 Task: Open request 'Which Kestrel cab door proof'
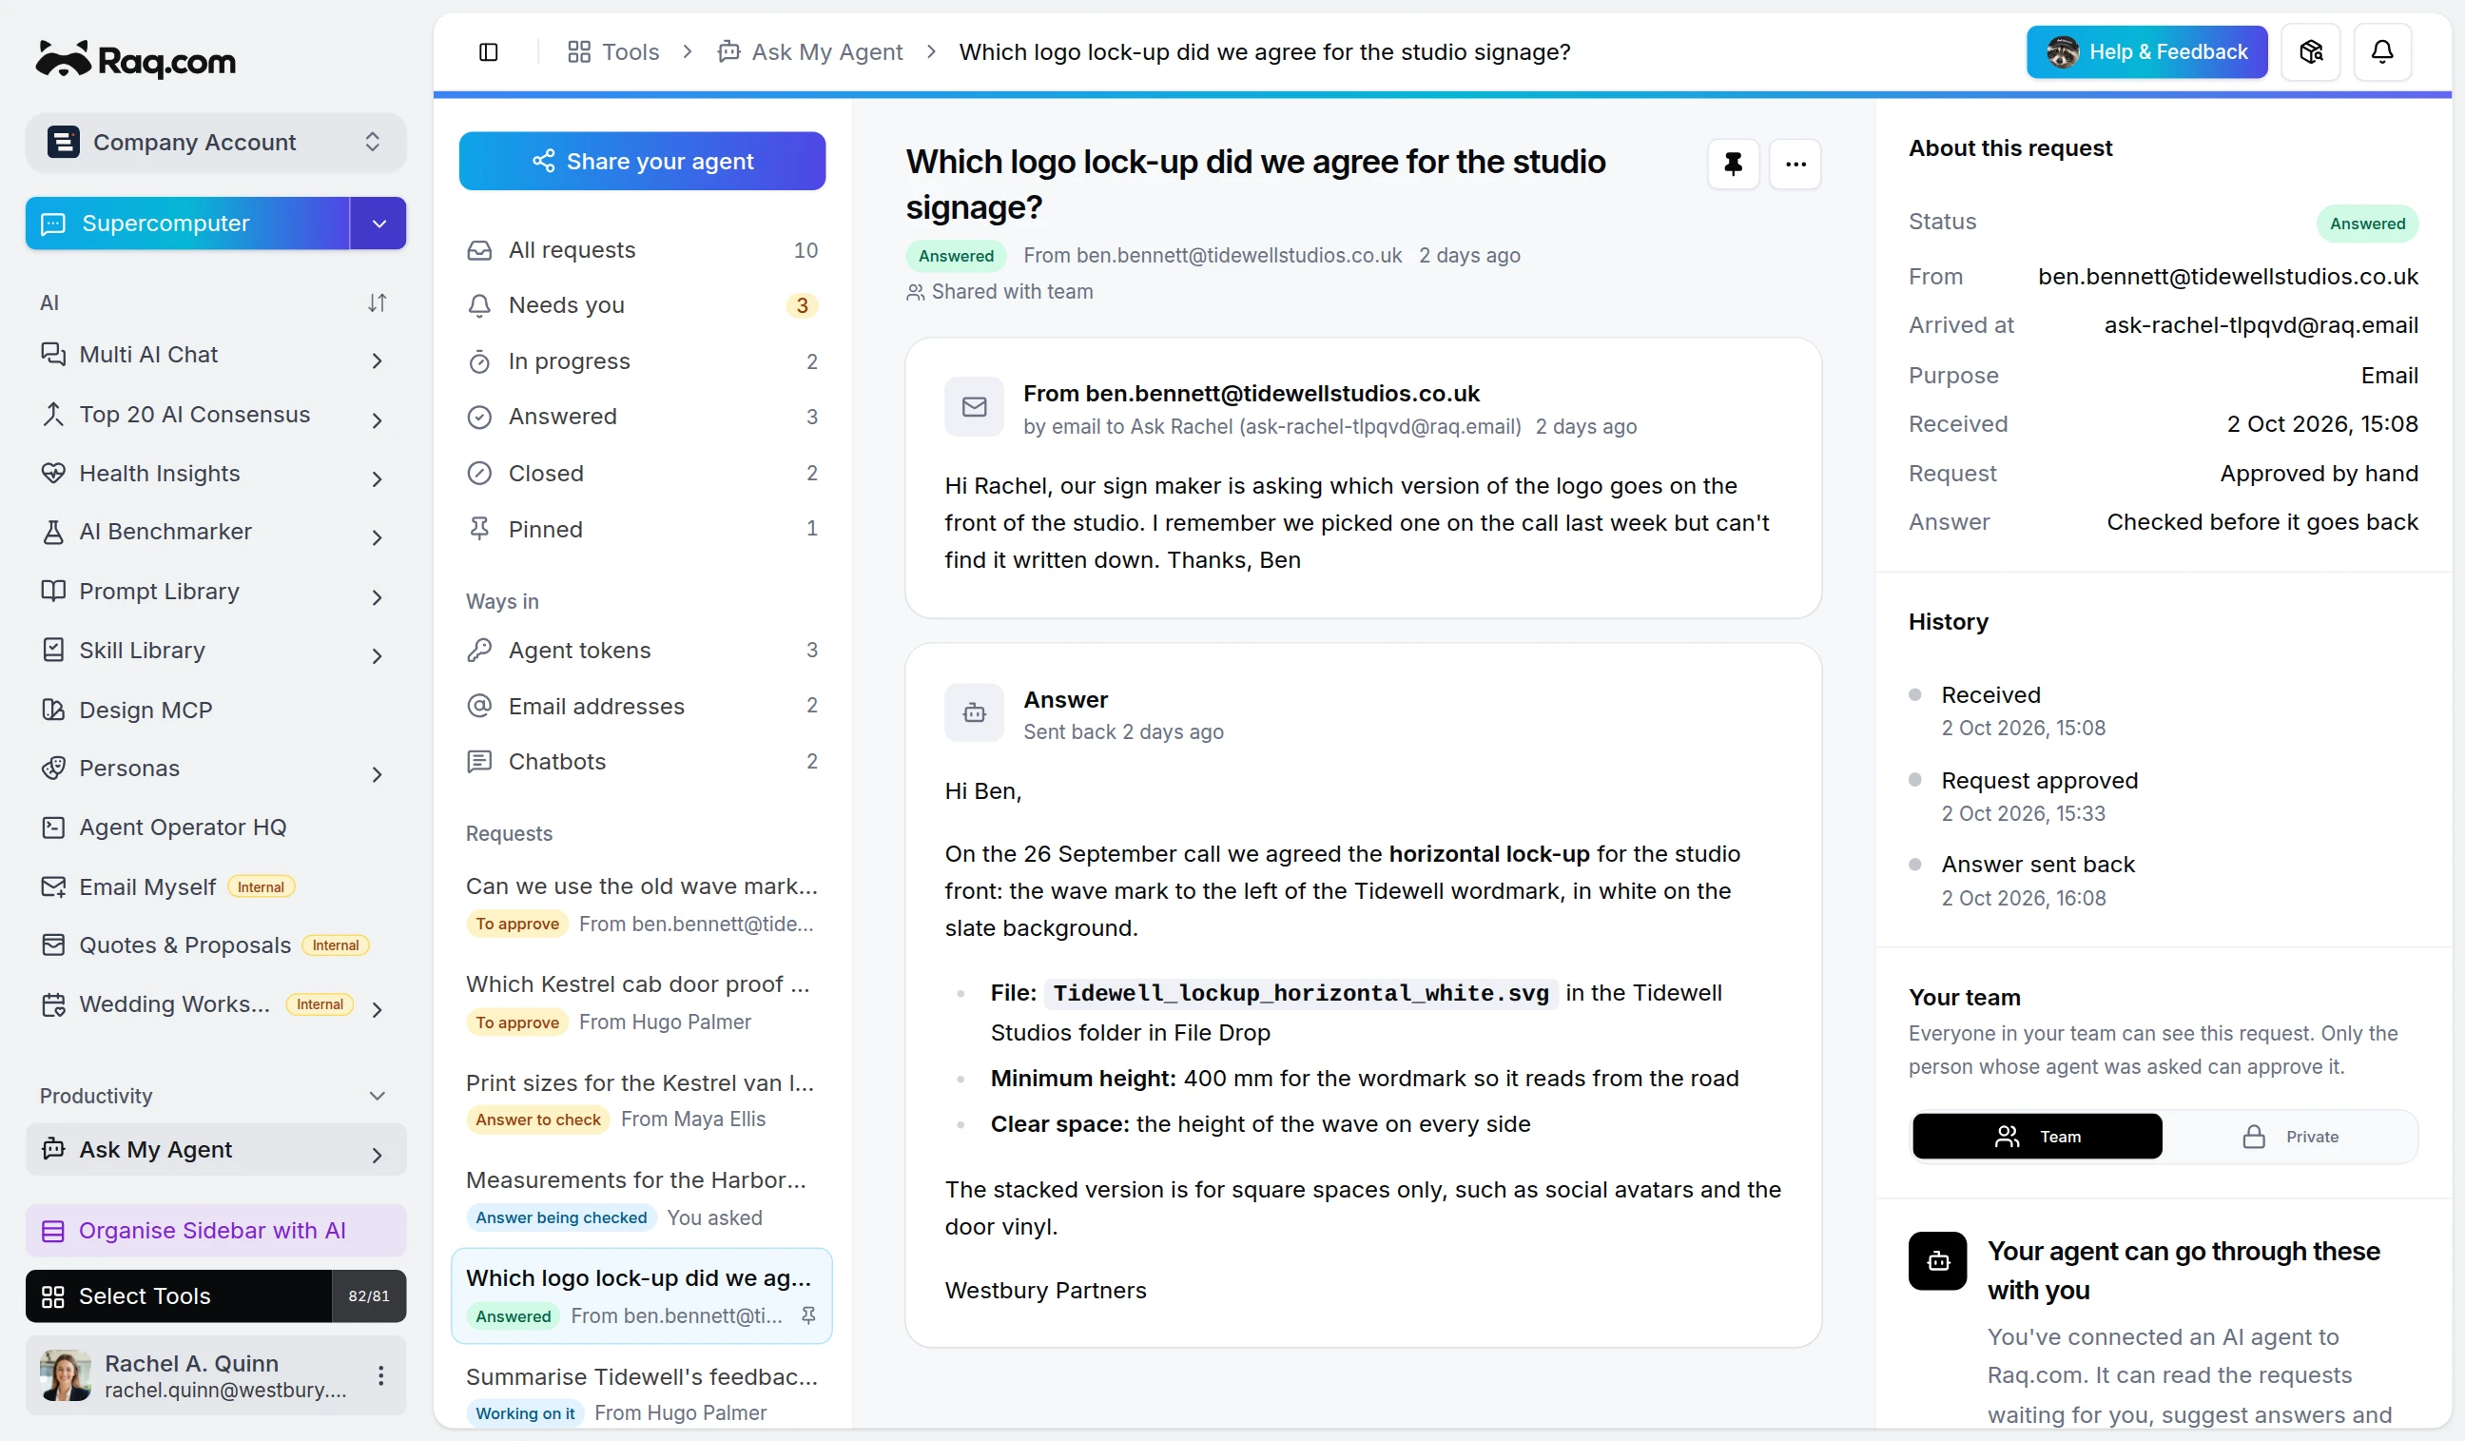pyautogui.click(x=642, y=1002)
